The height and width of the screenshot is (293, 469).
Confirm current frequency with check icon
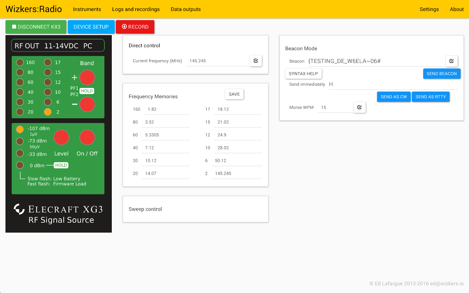point(256,61)
